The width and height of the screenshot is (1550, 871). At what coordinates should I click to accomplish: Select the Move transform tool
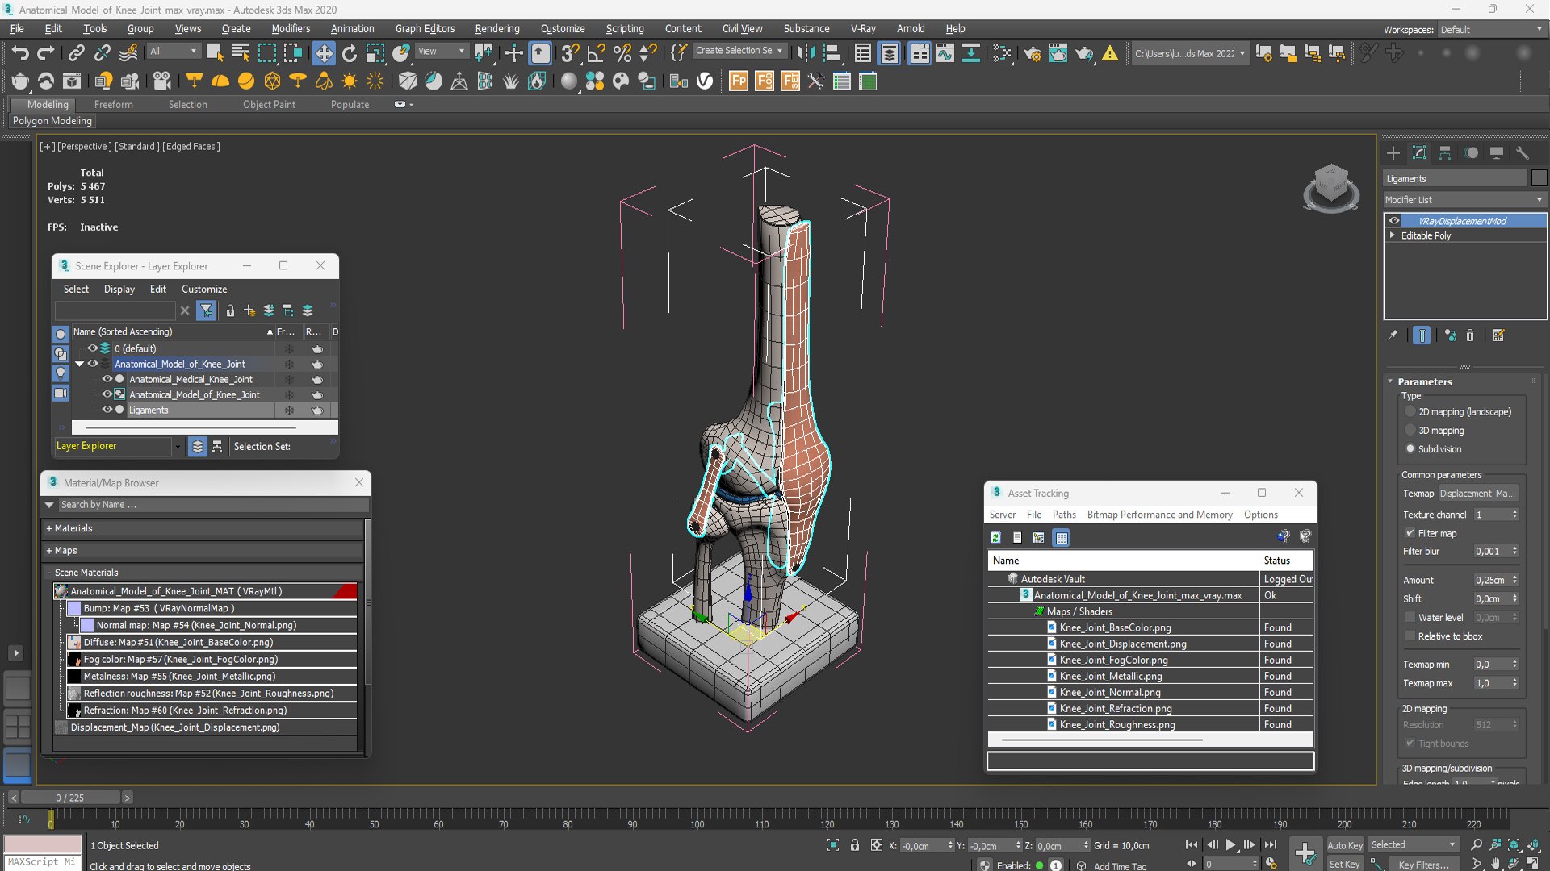[324, 53]
